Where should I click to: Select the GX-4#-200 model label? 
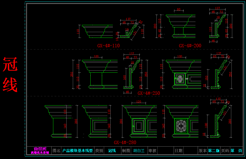tap(190, 46)
